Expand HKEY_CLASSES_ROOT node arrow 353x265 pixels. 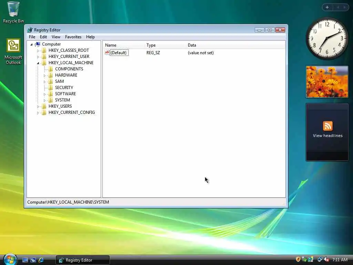tap(38, 51)
